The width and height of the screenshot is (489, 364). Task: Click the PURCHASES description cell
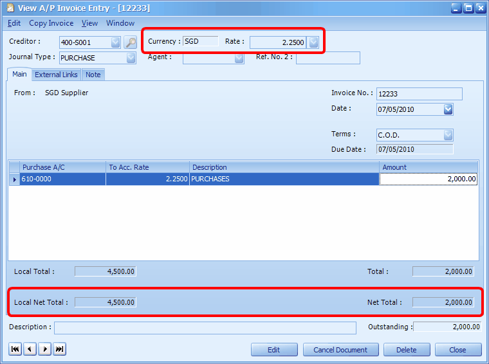coord(284,179)
